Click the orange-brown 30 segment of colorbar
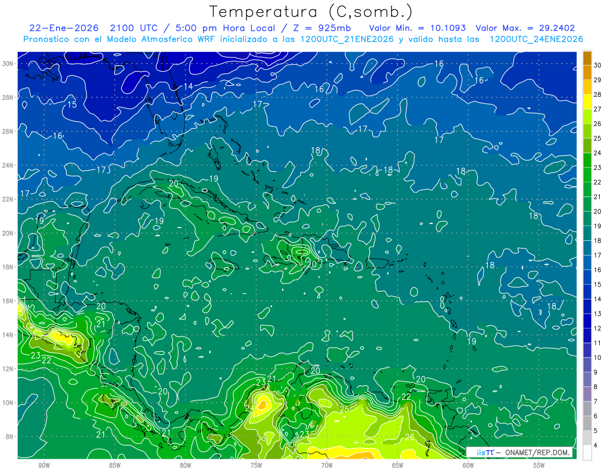The width and height of the screenshot is (611, 472). (x=587, y=58)
